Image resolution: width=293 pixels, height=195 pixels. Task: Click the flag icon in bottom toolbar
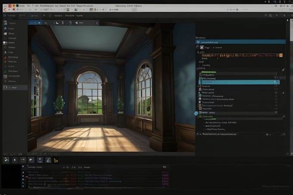tap(31, 160)
